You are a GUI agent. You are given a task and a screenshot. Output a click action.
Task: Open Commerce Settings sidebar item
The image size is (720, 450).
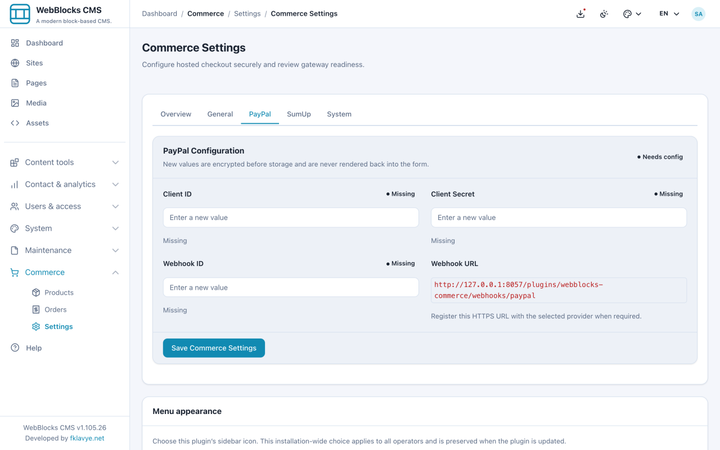(x=58, y=326)
